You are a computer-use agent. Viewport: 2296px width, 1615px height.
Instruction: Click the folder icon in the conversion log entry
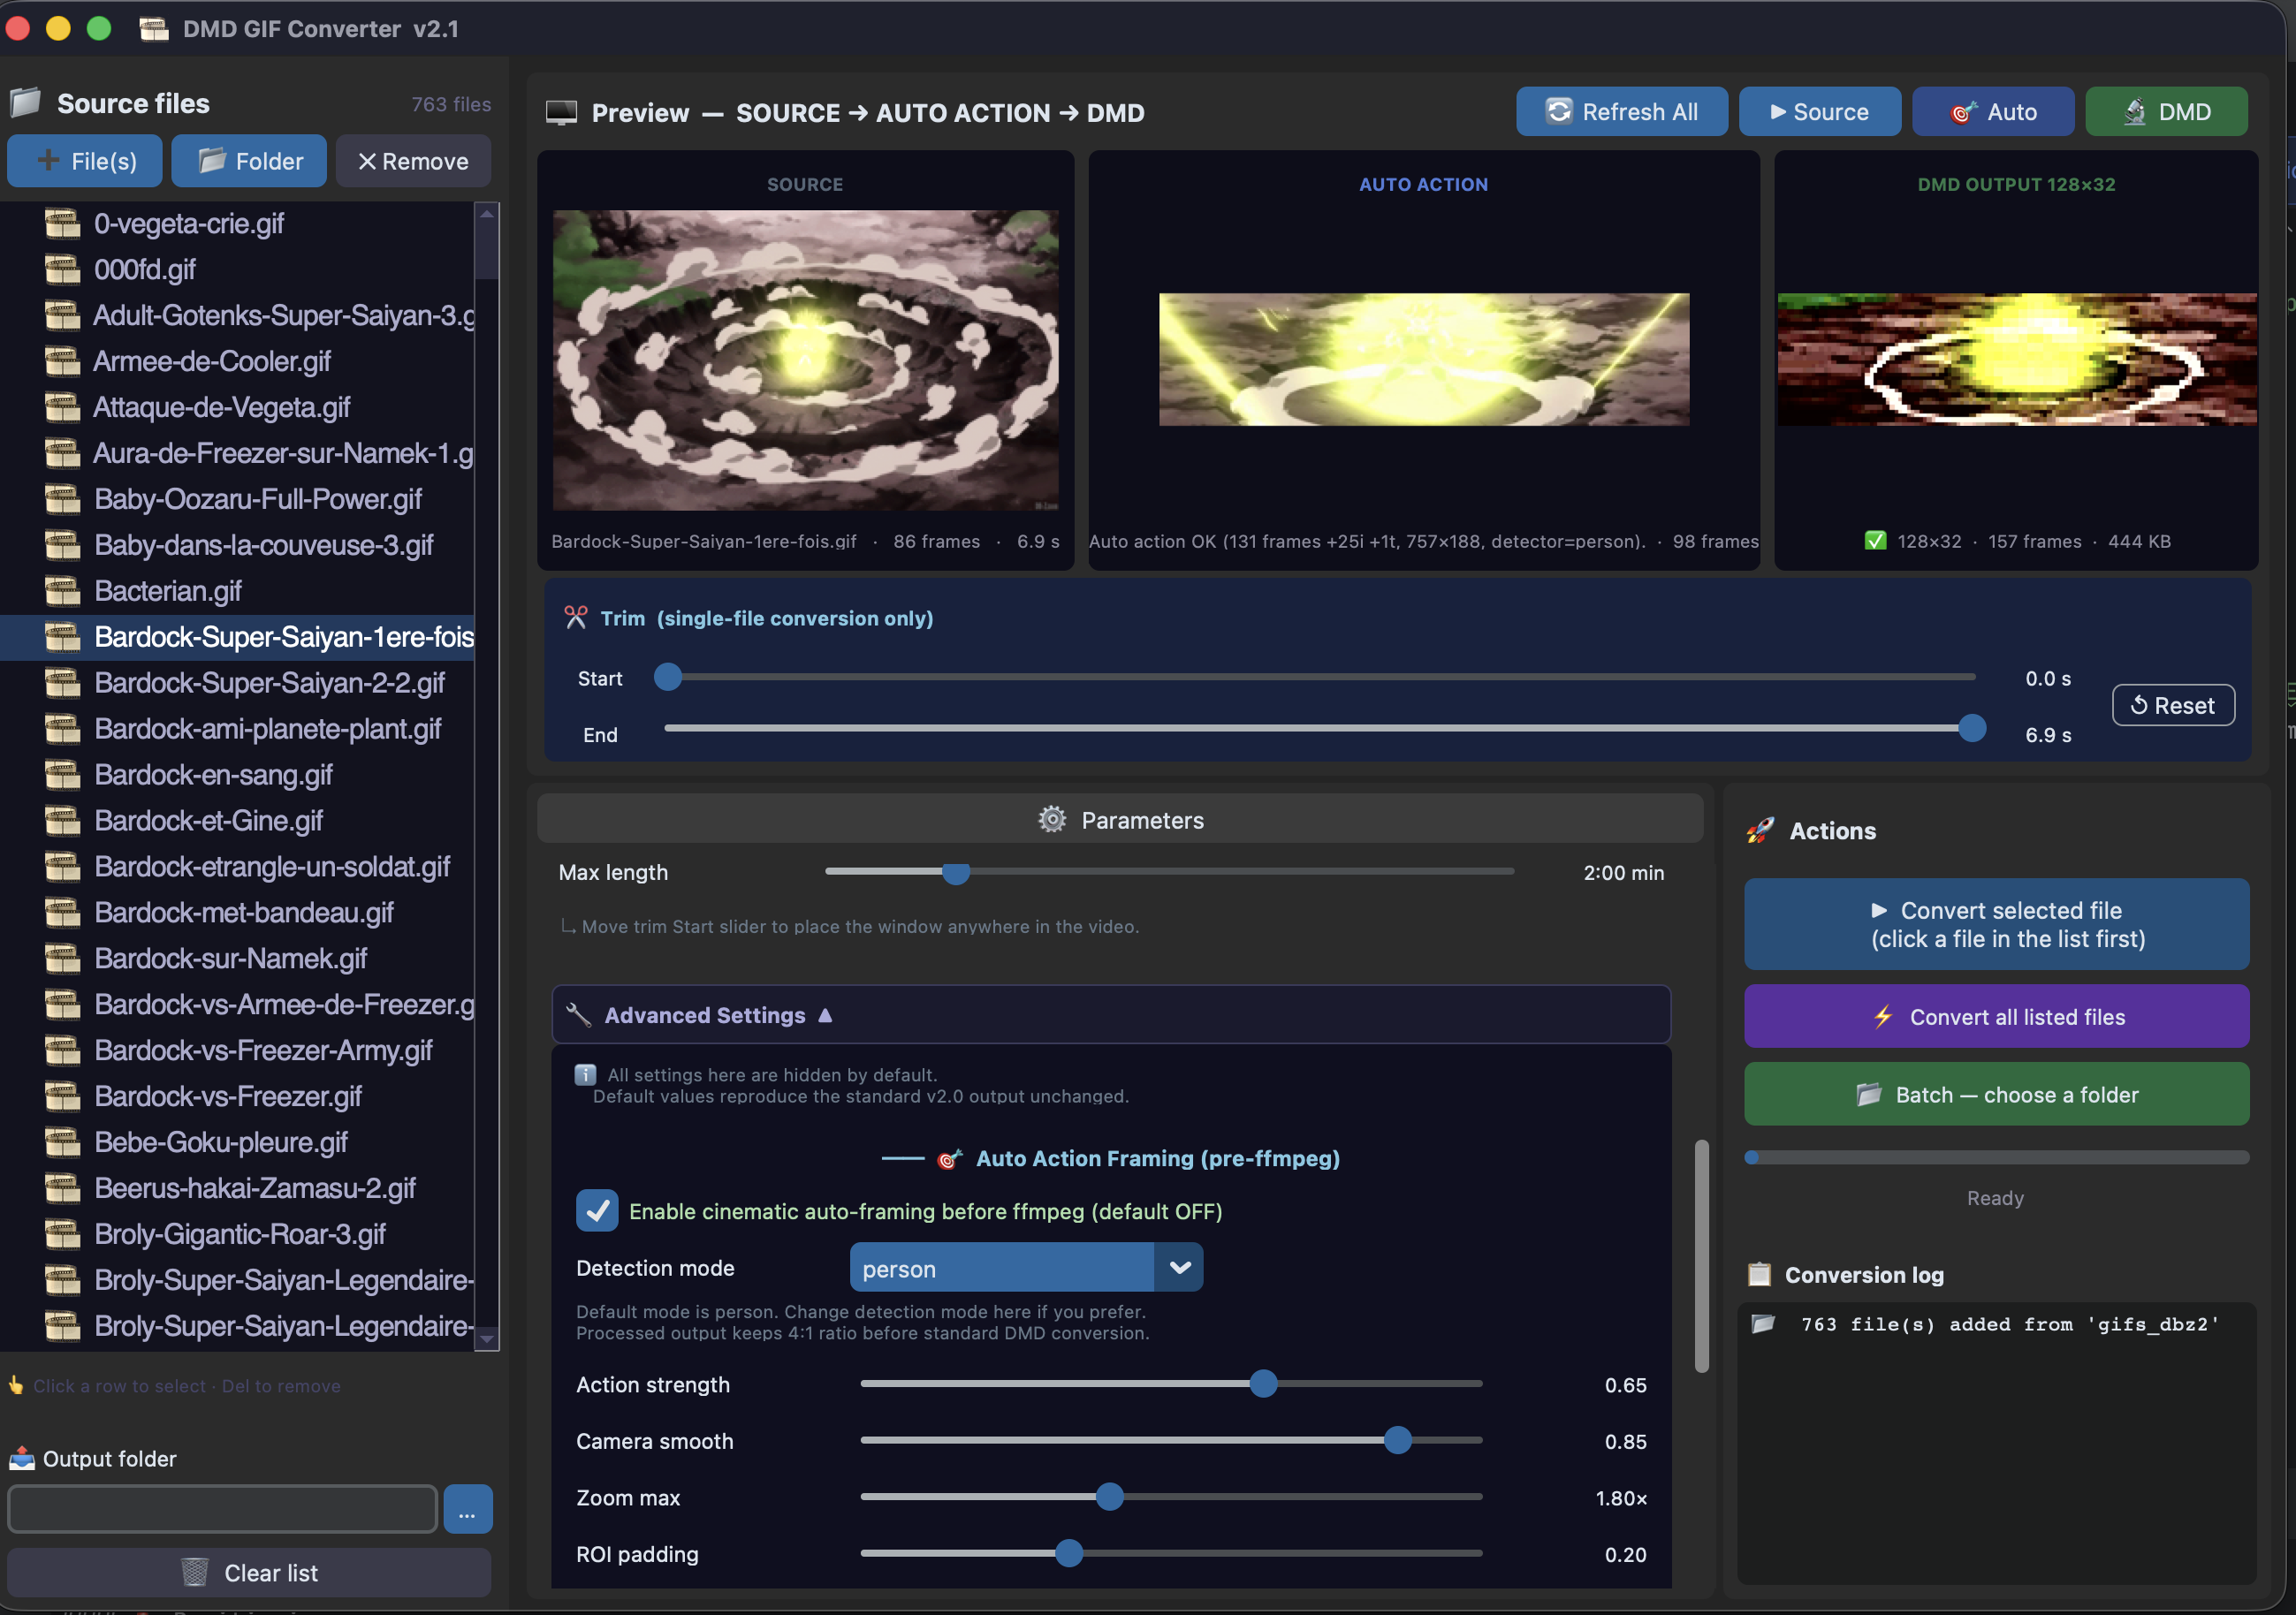point(1762,1324)
